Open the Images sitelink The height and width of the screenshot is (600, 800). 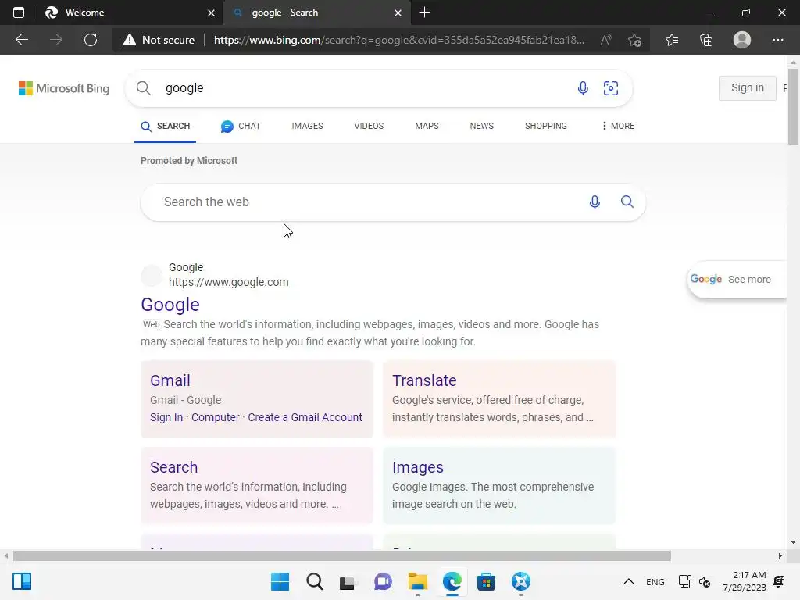click(418, 467)
